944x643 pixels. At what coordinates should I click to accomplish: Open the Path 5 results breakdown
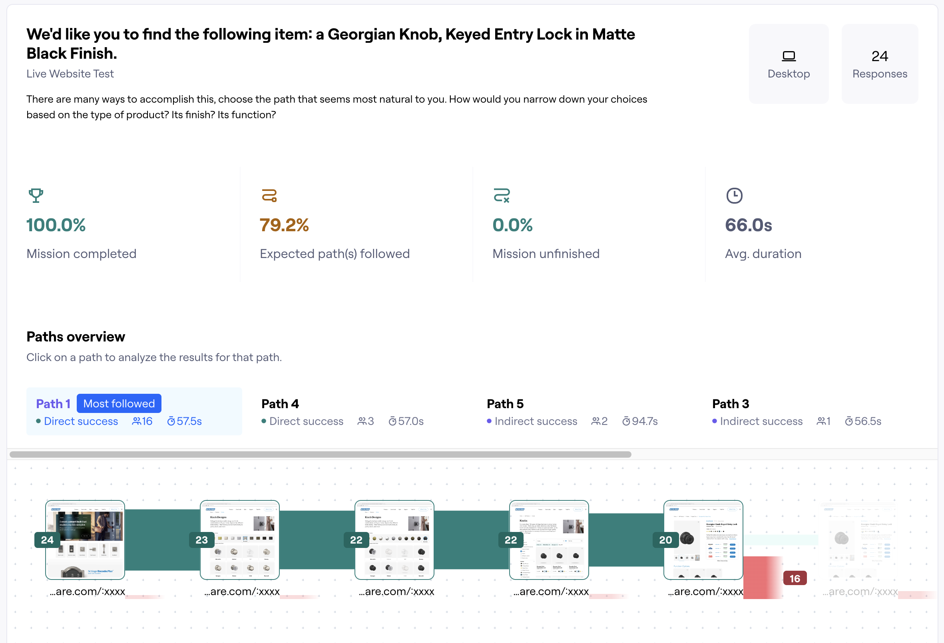505,403
